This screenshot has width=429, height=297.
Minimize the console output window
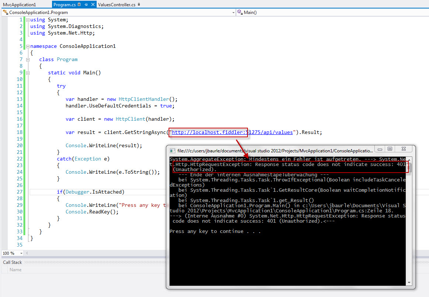pos(380,149)
